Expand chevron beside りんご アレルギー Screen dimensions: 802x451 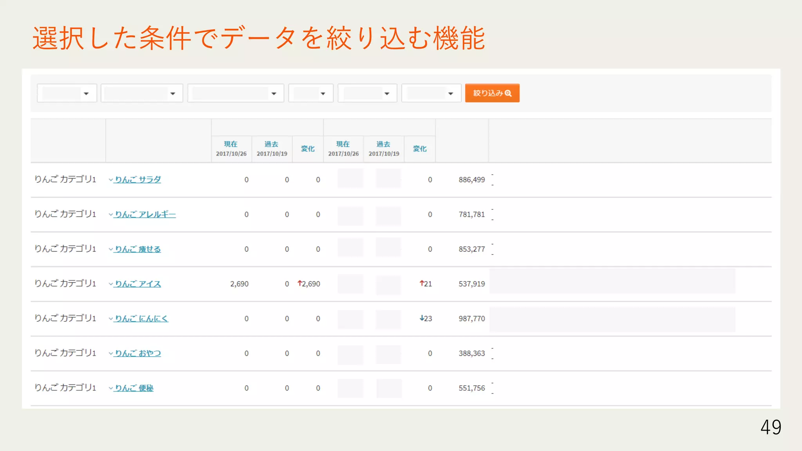pyautogui.click(x=111, y=215)
